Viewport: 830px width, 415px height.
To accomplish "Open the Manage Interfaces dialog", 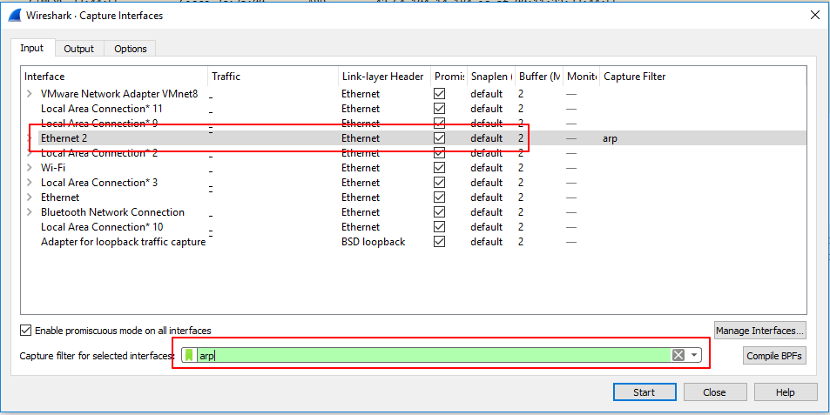I will (x=760, y=331).
